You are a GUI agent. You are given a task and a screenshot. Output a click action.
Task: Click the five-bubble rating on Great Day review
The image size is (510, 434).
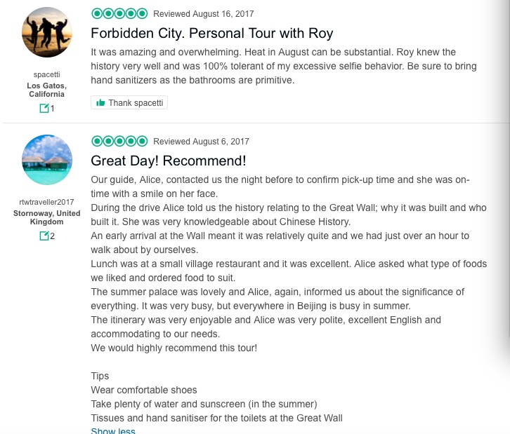(x=119, y=141)
